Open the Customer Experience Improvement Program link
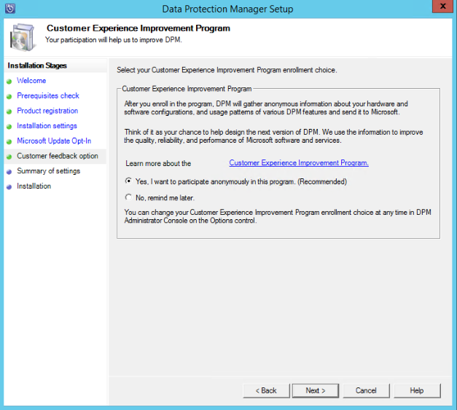This screenshot has width=457, height=410. (299, 163)
